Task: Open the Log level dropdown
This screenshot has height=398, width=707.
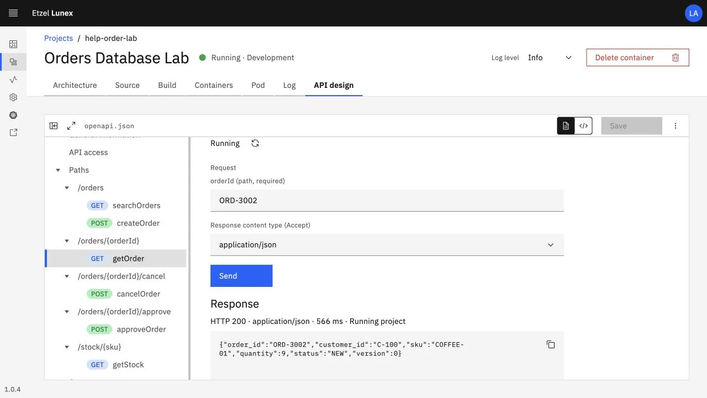Action: click(x=550, y=57)
